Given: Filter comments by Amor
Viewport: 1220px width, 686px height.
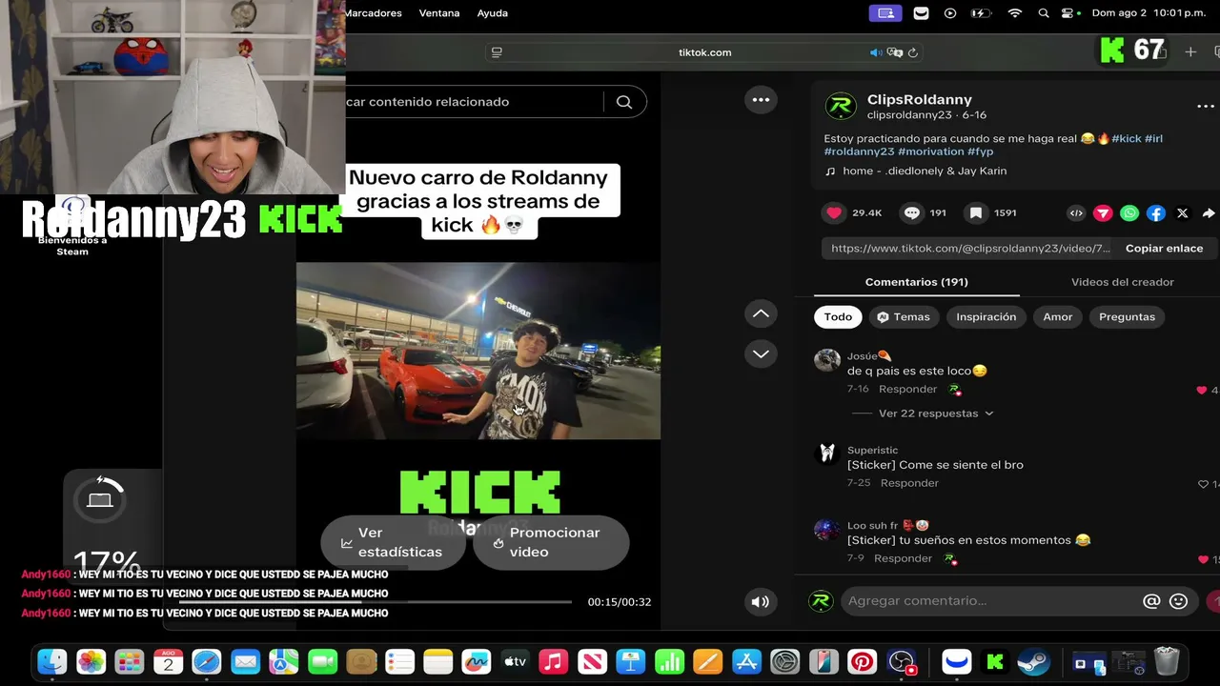Looking at the screenshot, I should click(1058, 317).
